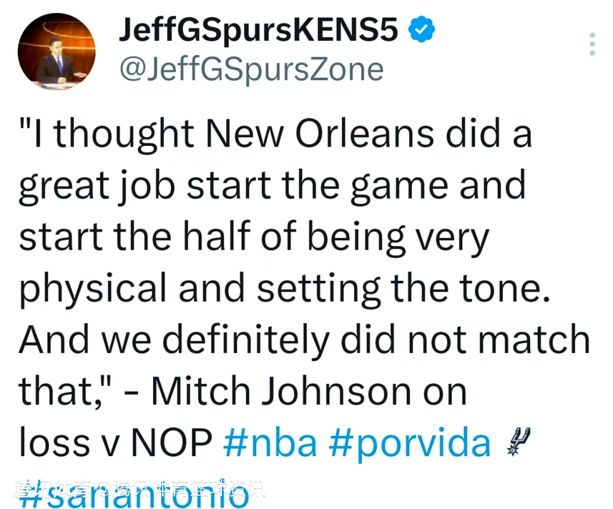
Task: Click the Chinese watermark text over the tweet
Action: [x=139, y=488]
